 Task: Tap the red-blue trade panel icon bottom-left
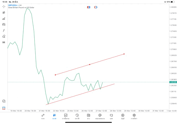pos(4,108)
